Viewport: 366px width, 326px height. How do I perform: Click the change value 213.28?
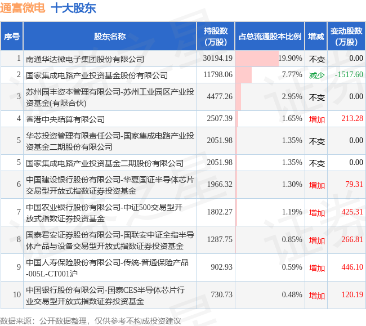coord(352,118)
